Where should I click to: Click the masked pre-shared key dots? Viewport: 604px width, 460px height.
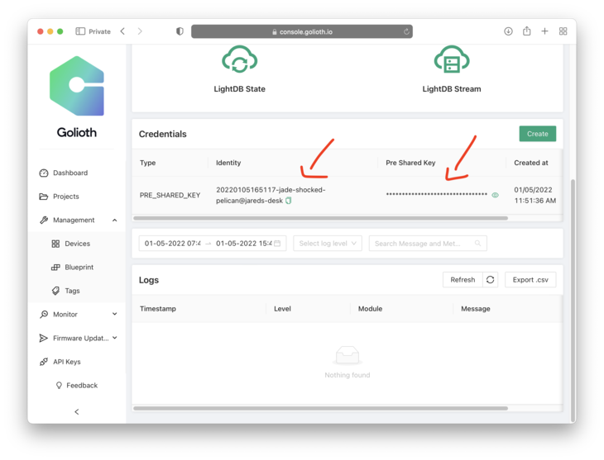[x=436, y=194]
